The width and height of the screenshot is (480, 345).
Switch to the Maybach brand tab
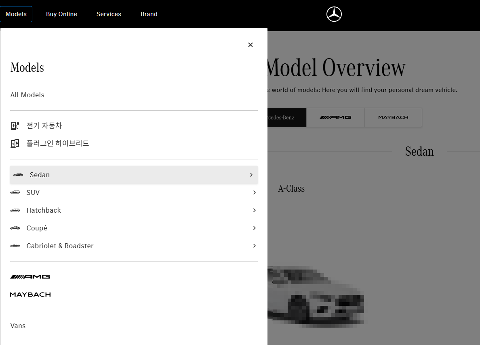click(x=393, y=117)
